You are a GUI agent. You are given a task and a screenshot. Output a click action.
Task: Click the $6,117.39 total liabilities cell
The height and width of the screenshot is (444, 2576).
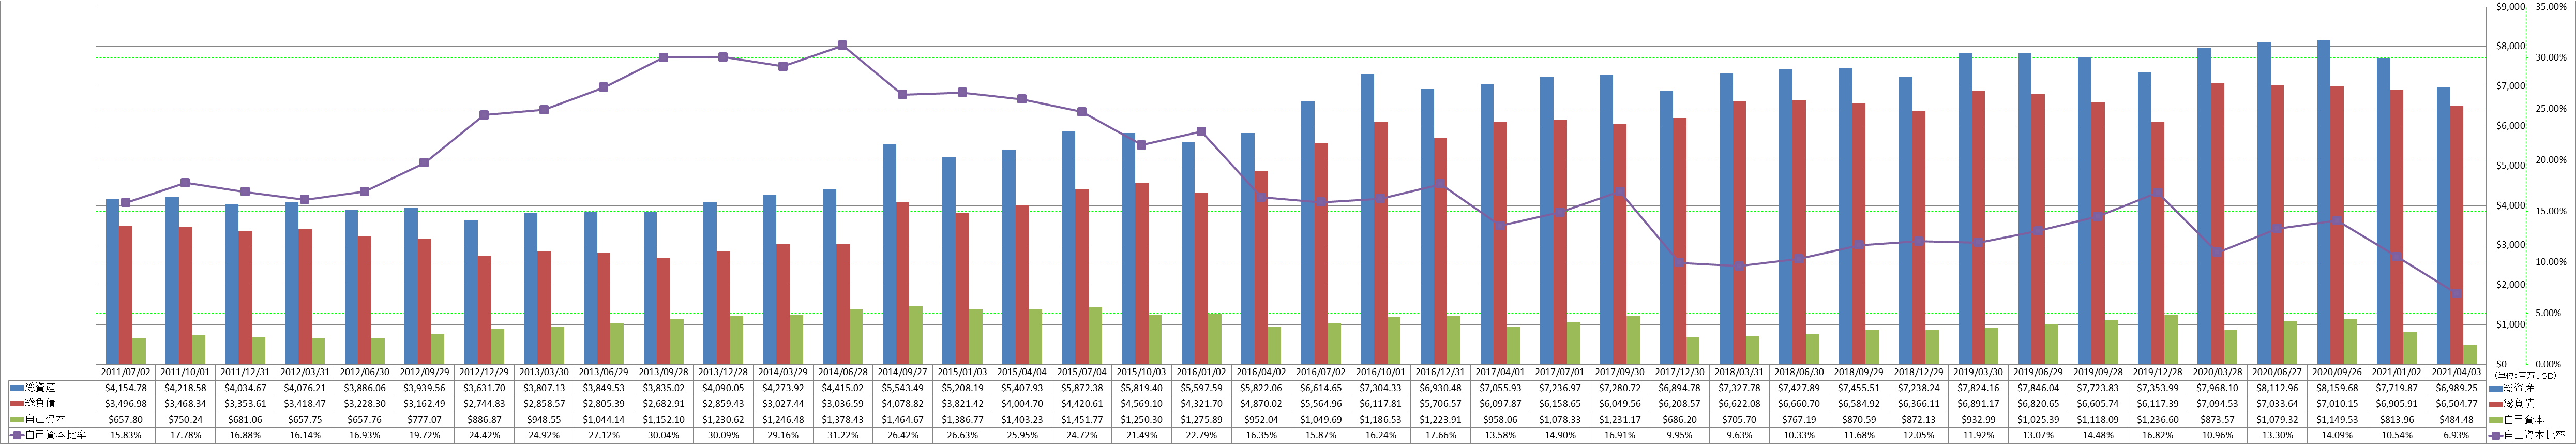pyautogui.click(x=2157, y=404)
